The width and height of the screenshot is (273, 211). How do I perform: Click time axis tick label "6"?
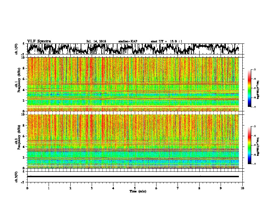pos(156,188)
